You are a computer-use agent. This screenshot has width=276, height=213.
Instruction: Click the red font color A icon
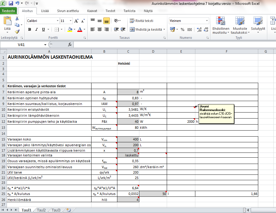tap(80, 29)
